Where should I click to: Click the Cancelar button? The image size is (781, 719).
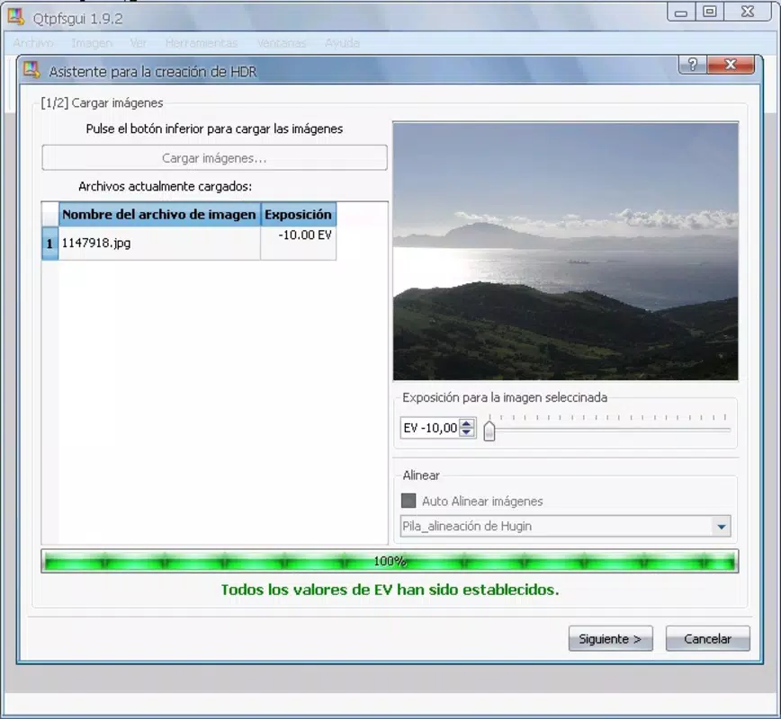pyautogui.click(x=708, y=638)
